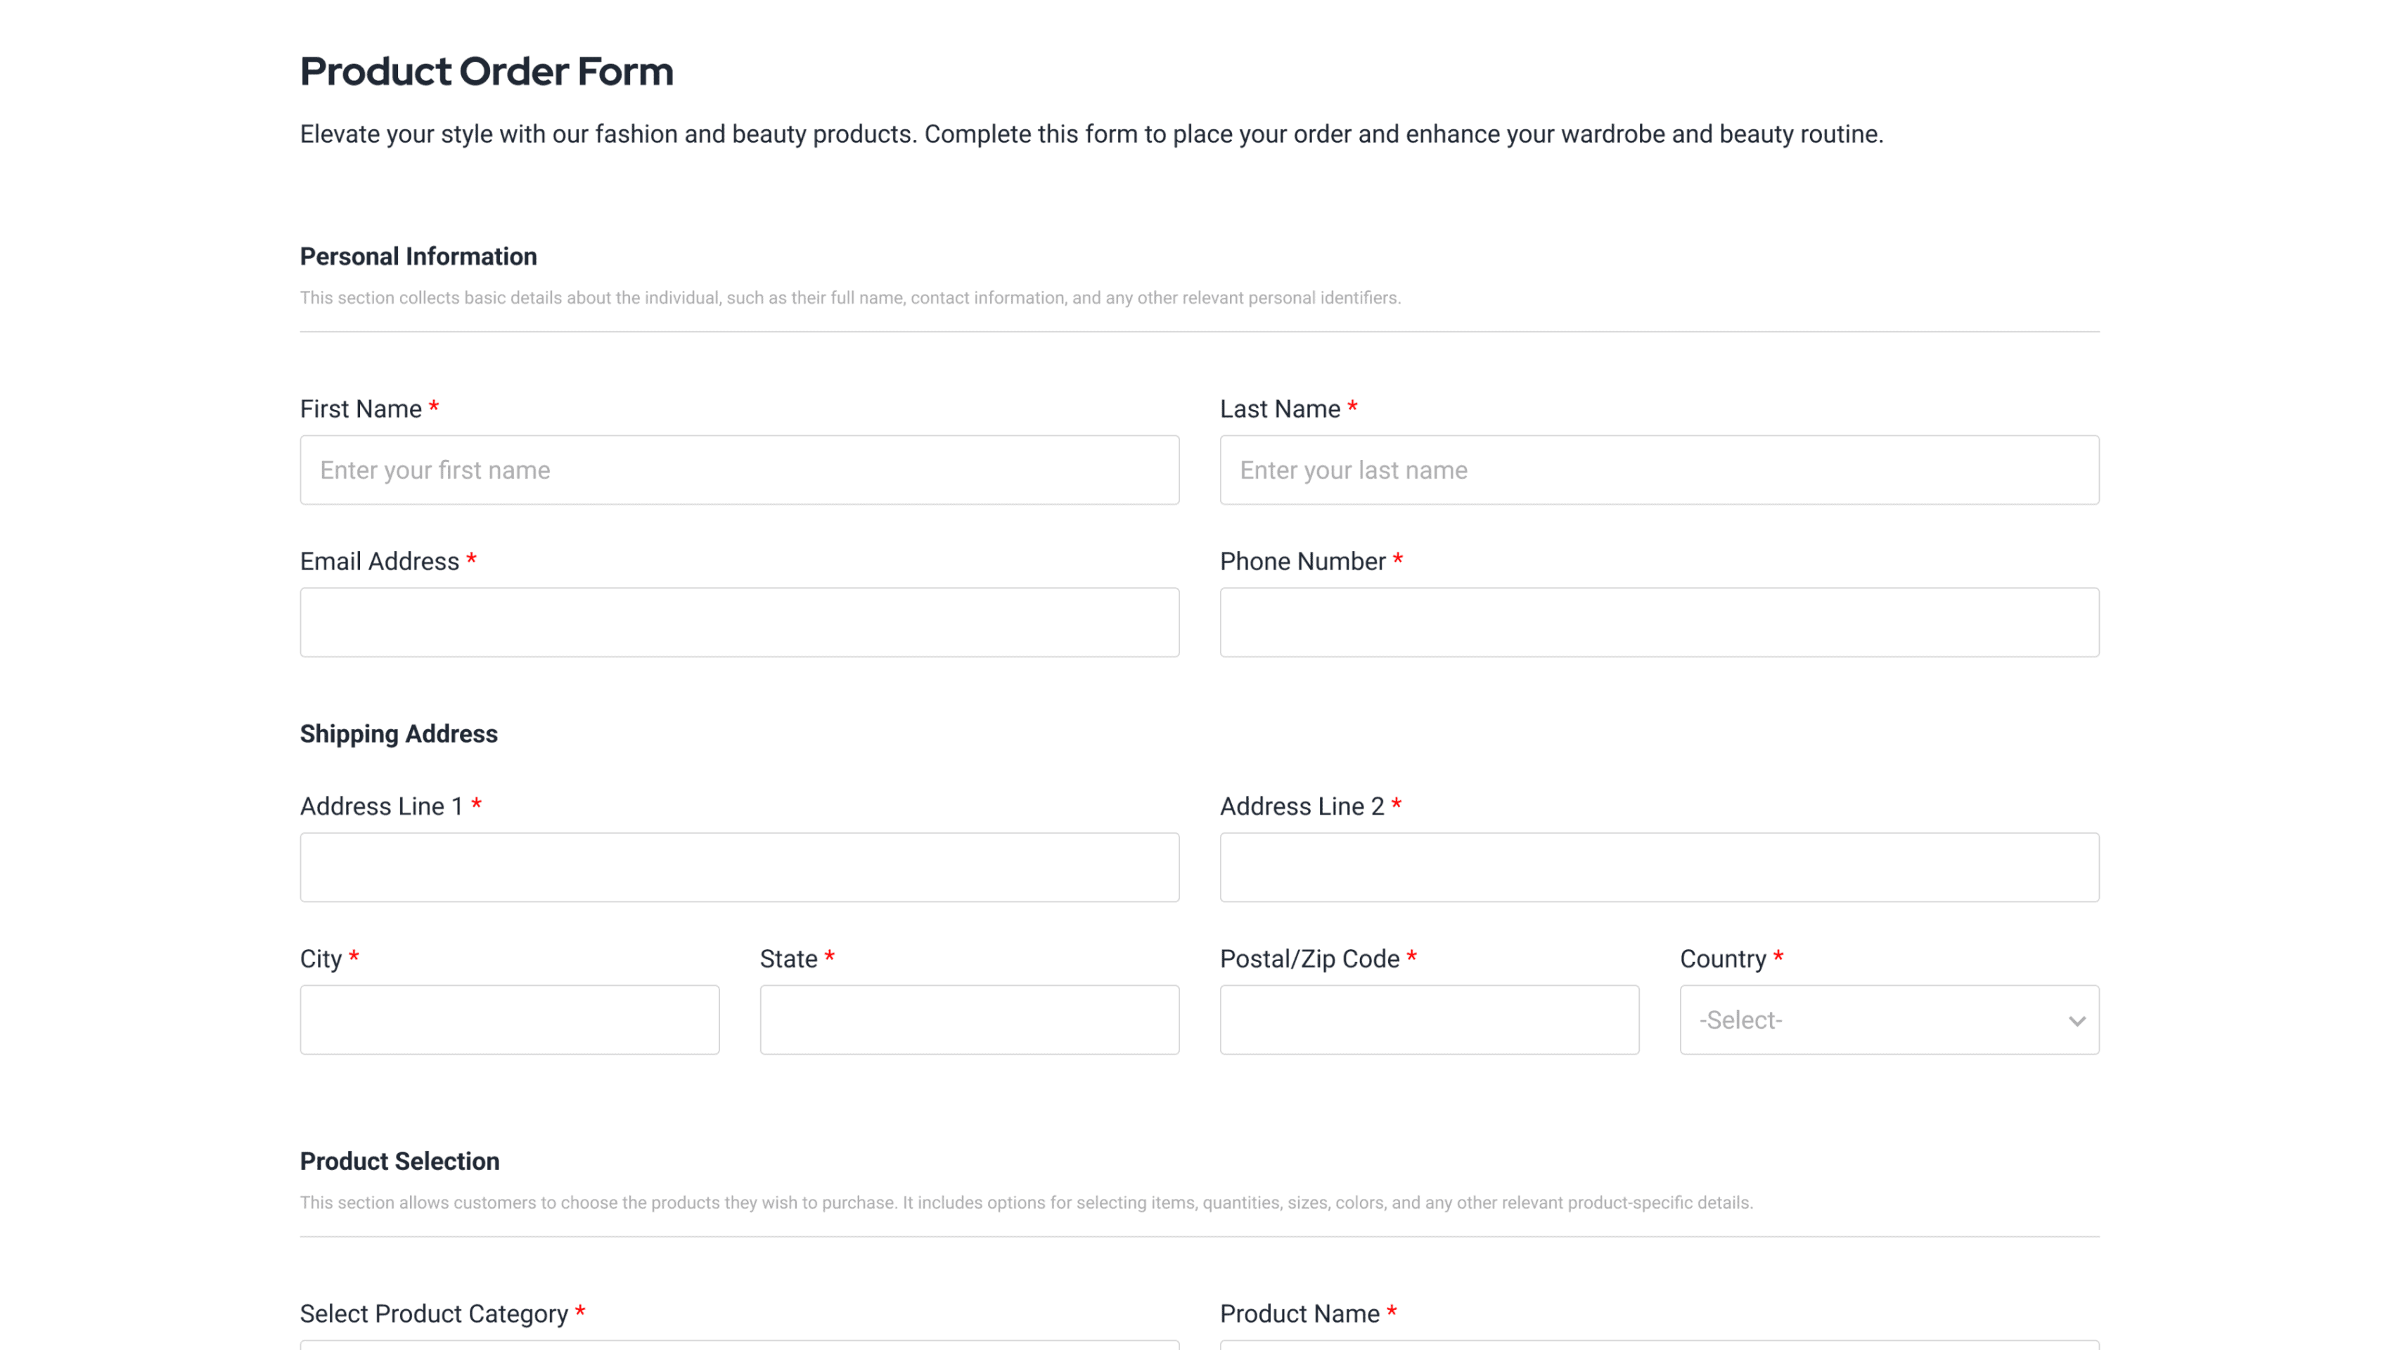
Task: Click the First Name input field
Action: tap(739, 470)
